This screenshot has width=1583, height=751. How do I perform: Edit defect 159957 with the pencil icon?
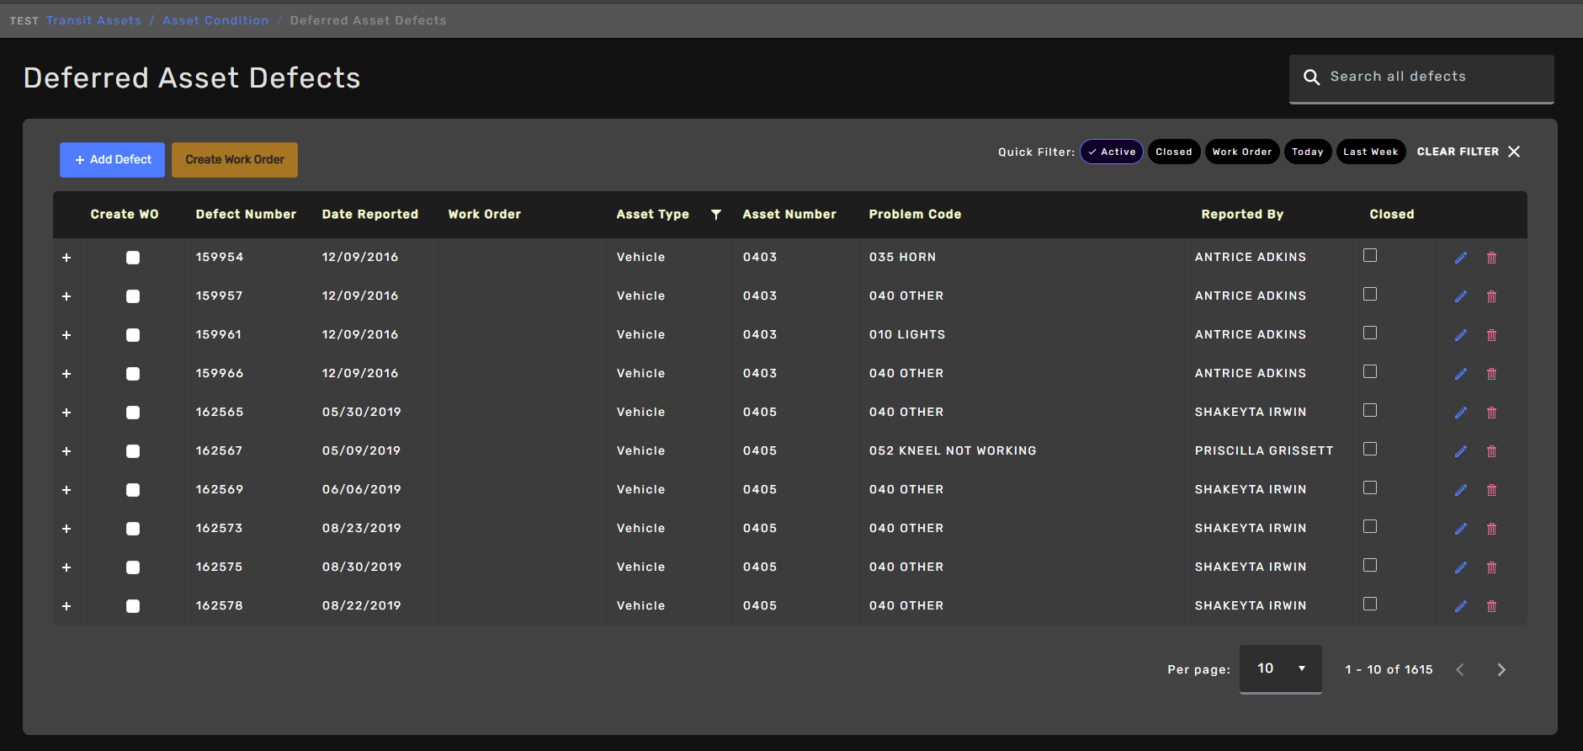click(x=1461, y=296)
